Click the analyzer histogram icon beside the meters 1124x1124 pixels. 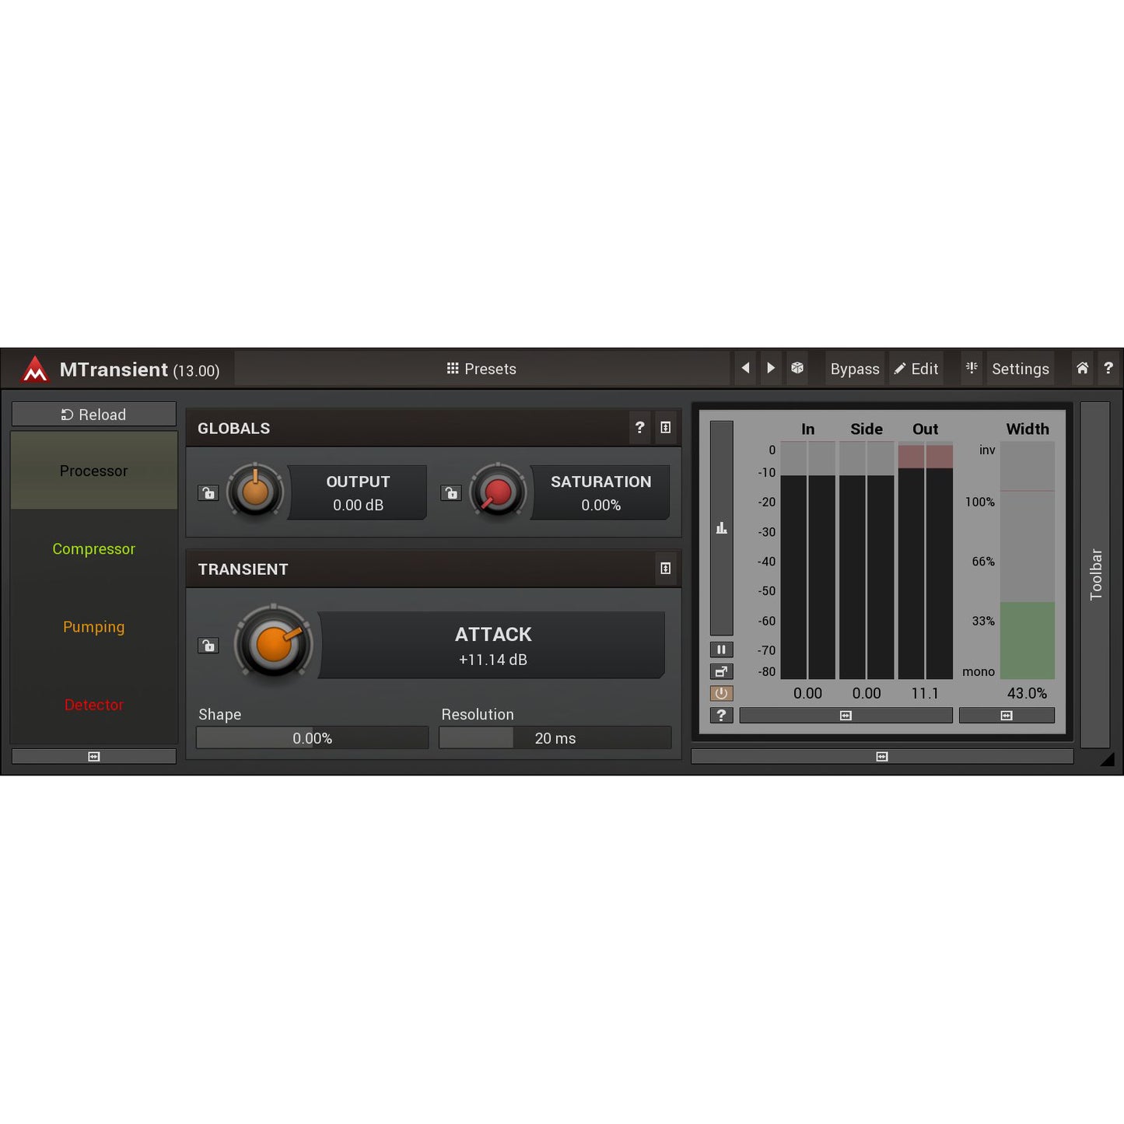point(721,527)
